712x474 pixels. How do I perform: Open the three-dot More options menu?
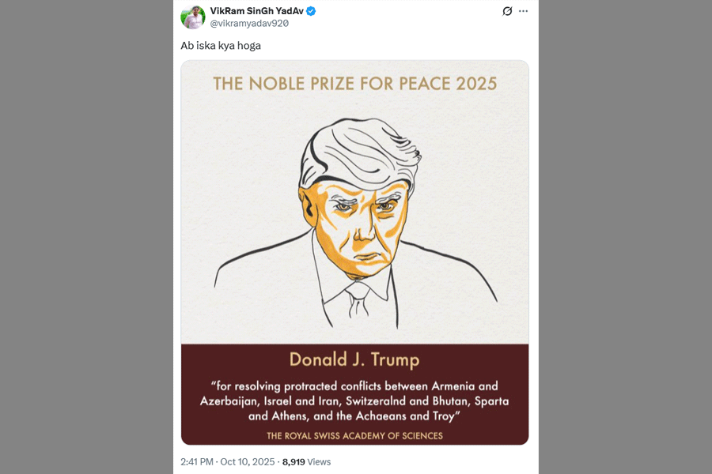point(523,11)
